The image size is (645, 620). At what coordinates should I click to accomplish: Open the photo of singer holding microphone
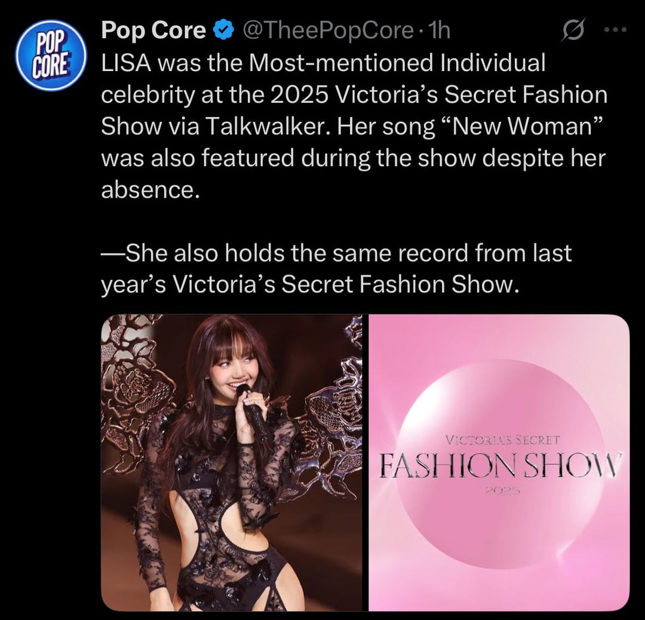coord(232,462)
